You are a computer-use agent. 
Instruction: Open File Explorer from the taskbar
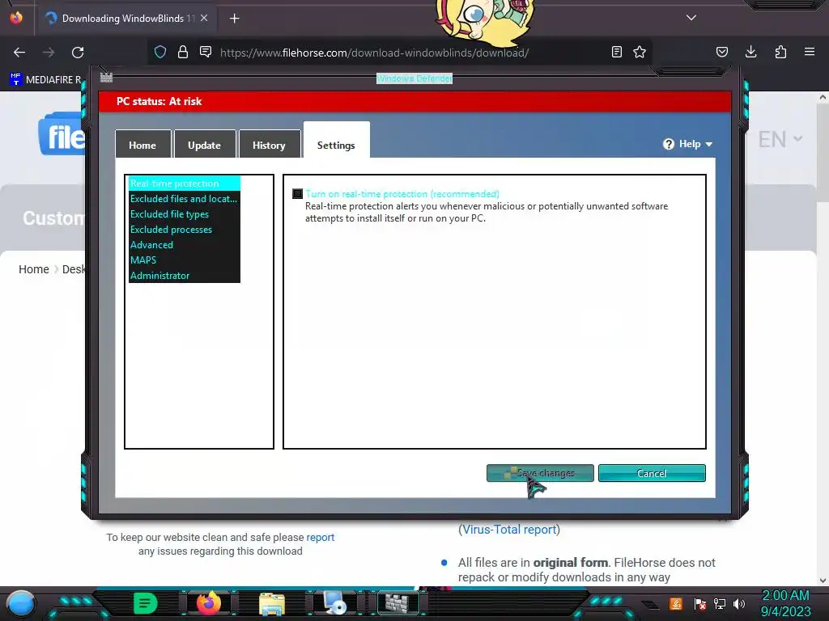click(x=272, y=603)
